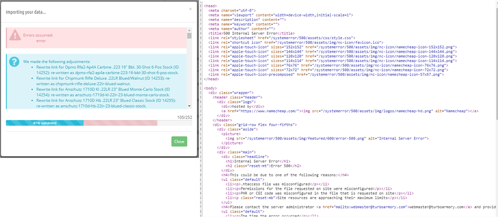
Task: Click the div class="wrapper" line
Action: click(231, 92)
